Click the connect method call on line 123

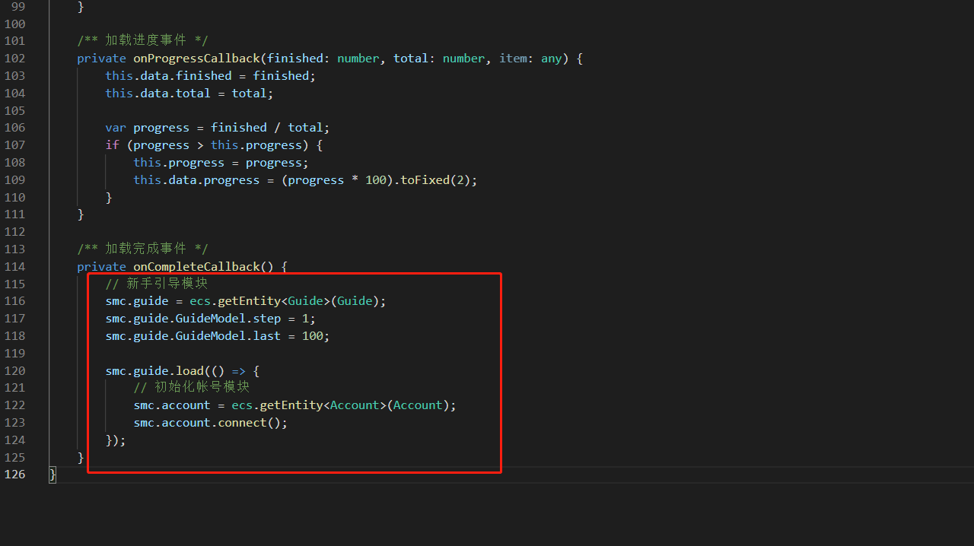pyautogui.click(x=246, y=423)
